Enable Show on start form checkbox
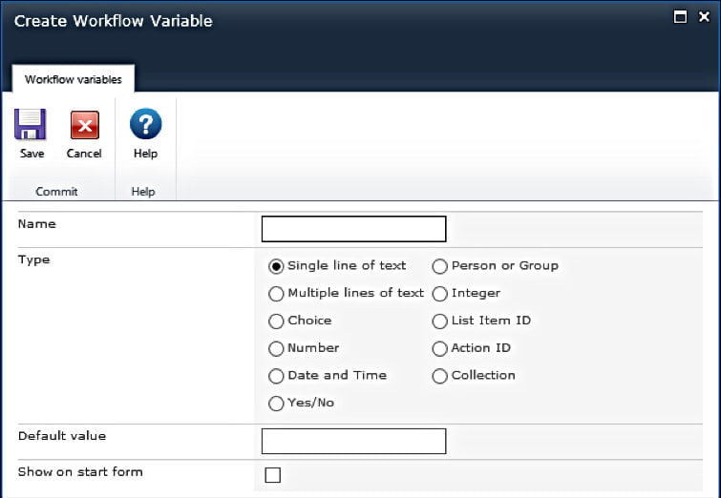Image resolution: width=721 pixels, height=498 pixels. pos(273,475)
